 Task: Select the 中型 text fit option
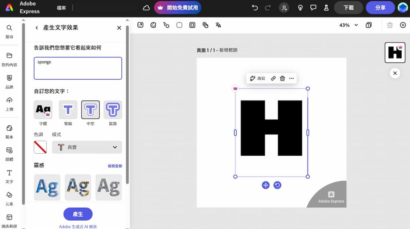click(x=90, y=110)
